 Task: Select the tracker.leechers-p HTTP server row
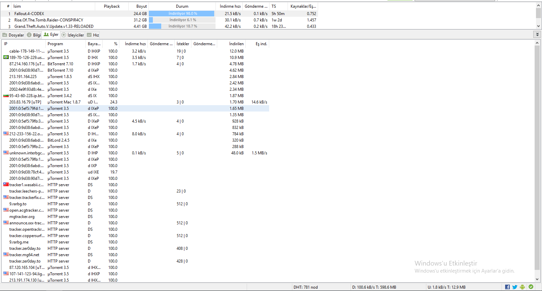pos(136,191)
